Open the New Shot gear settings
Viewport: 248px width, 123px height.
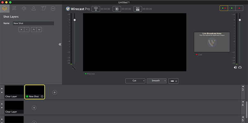42,96
